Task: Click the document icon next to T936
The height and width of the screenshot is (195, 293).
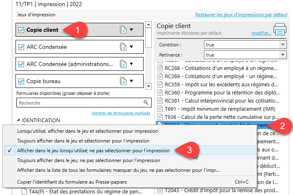Action: pos(160,117)
